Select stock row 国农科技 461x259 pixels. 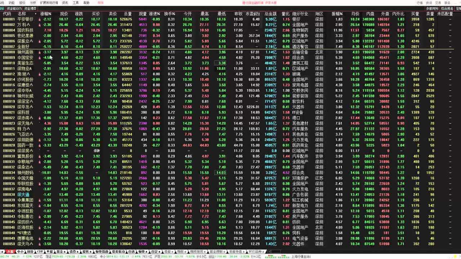[x=230, y=30]
